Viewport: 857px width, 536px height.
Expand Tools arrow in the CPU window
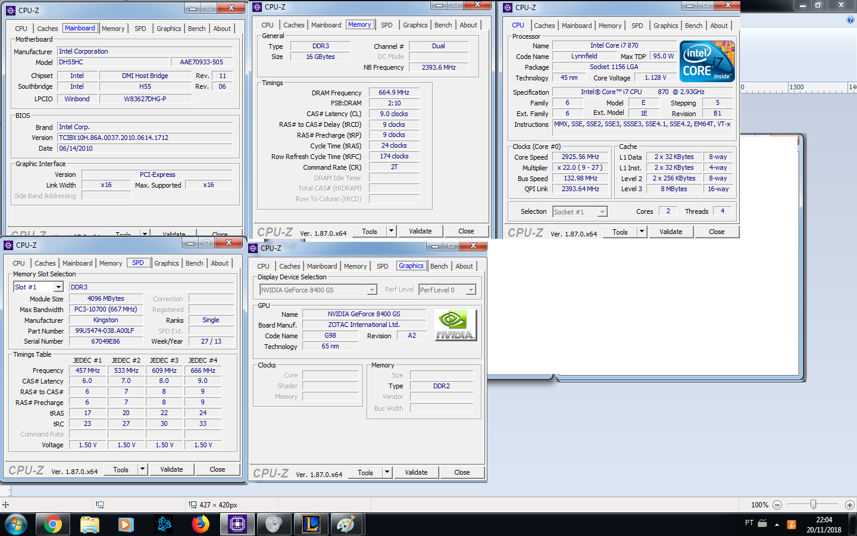tap(642, 232)
